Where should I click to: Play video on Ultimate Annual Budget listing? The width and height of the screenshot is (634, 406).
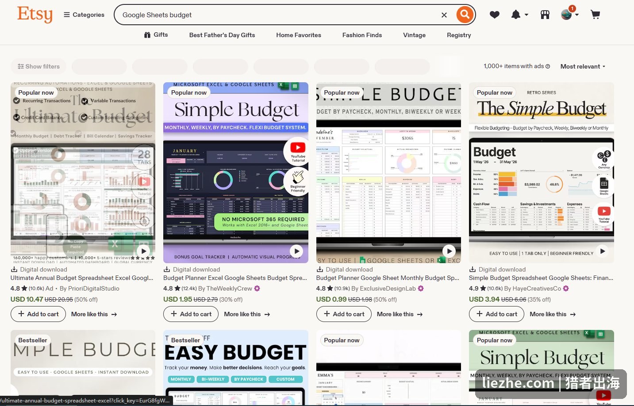click(x=143, y=251)
